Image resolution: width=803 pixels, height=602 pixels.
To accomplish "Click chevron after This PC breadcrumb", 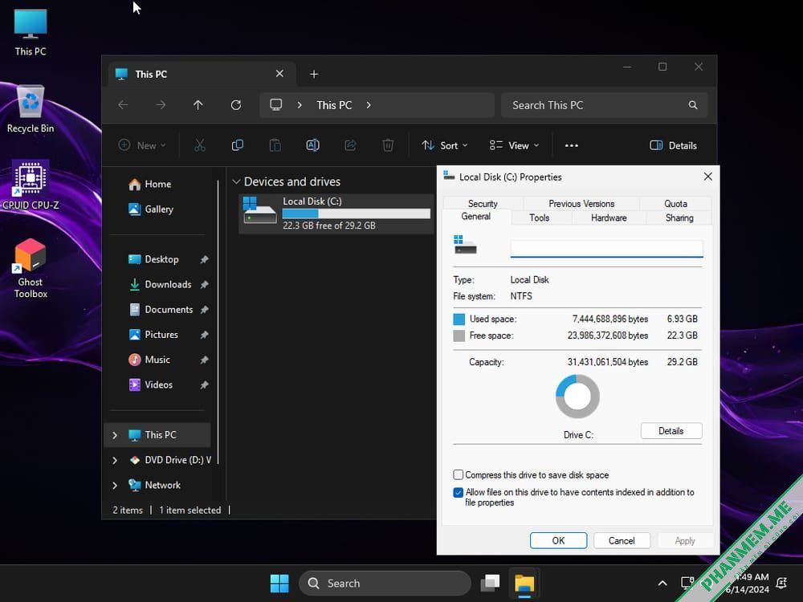I will tap(369, 105).
